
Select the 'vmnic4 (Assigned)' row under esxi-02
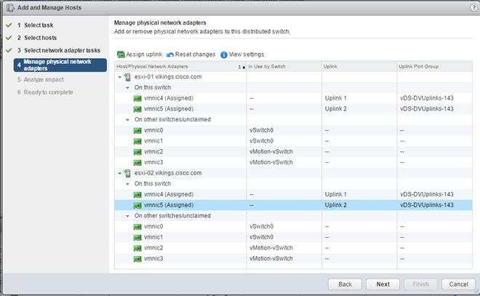(293, 194)
